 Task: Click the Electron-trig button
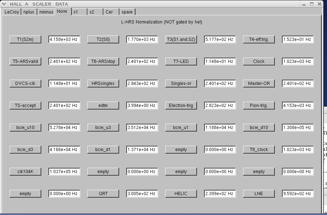pyautogui.click(x=181, y=106)
